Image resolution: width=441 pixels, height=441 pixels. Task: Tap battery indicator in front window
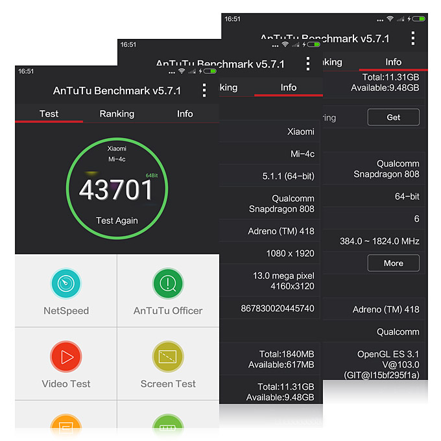pyautogui.click(x=210, y=71)
